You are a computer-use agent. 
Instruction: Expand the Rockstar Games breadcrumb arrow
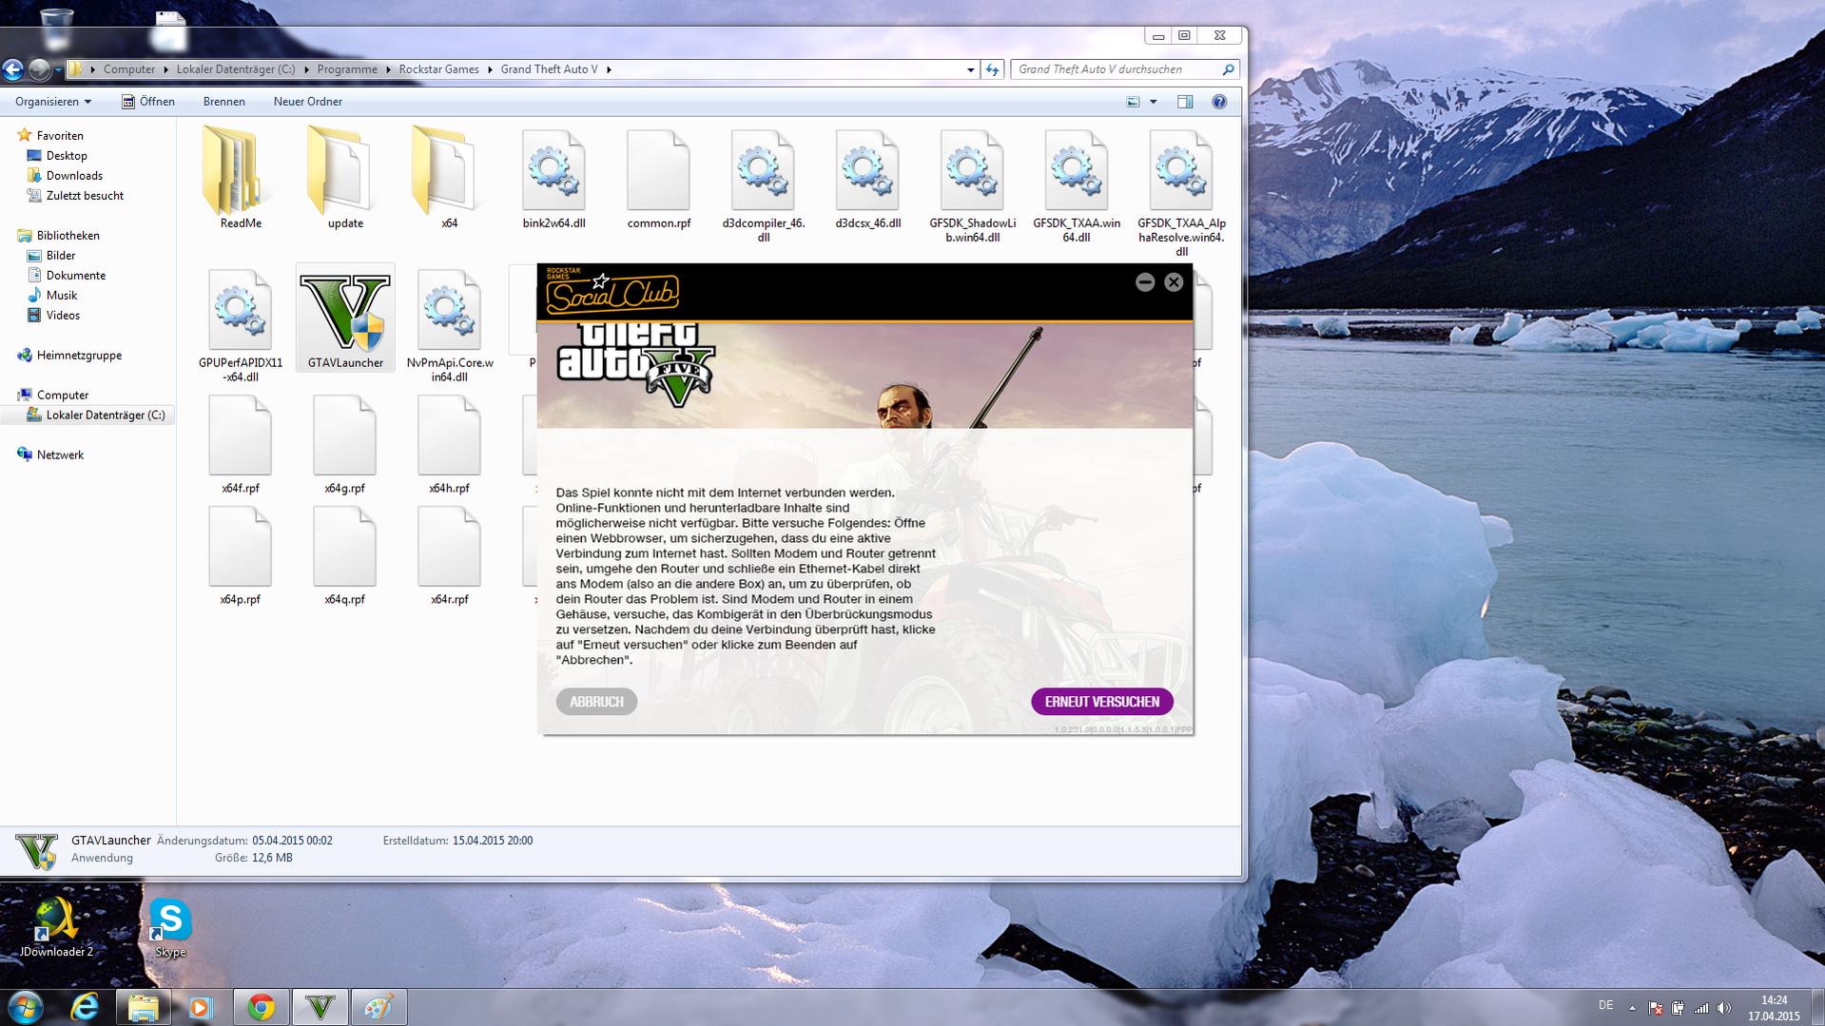[490, 69]
